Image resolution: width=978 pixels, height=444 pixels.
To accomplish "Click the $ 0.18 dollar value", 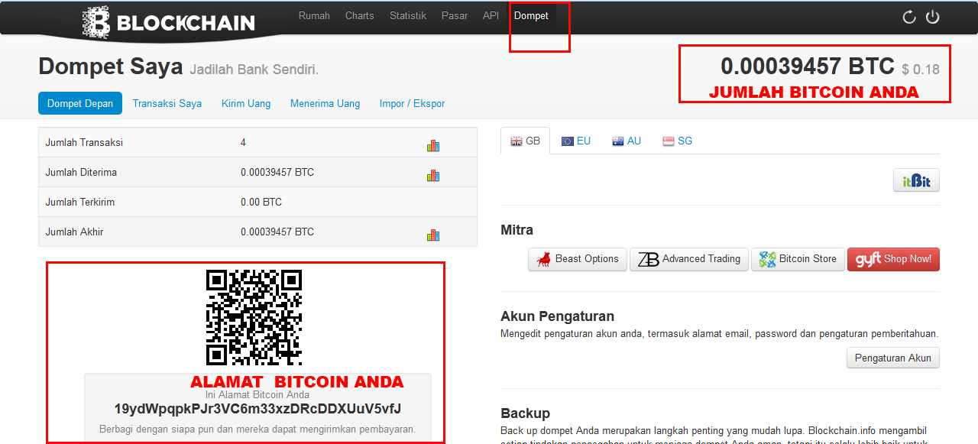I will pyautogui.click(x=921, y=70).
